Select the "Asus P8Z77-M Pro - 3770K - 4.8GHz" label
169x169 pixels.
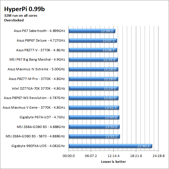point(37,79)
